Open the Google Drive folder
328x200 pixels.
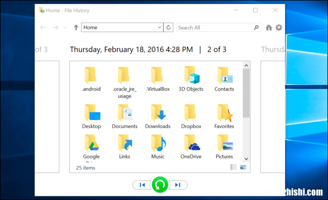(x=91, y=148)
